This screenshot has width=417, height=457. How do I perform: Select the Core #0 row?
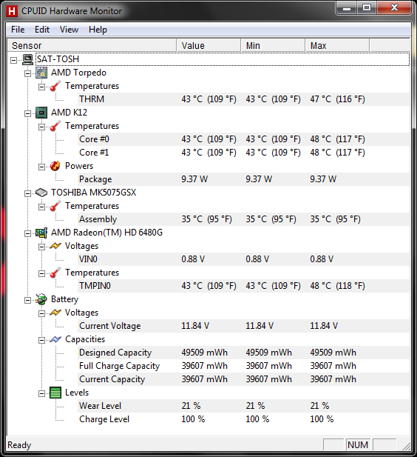point(244,139)
